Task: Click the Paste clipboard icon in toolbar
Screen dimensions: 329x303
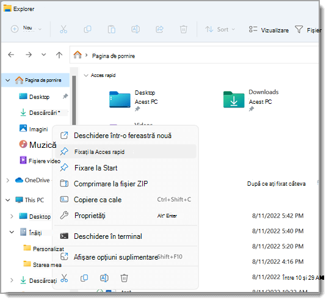Action: click(112, 29)
